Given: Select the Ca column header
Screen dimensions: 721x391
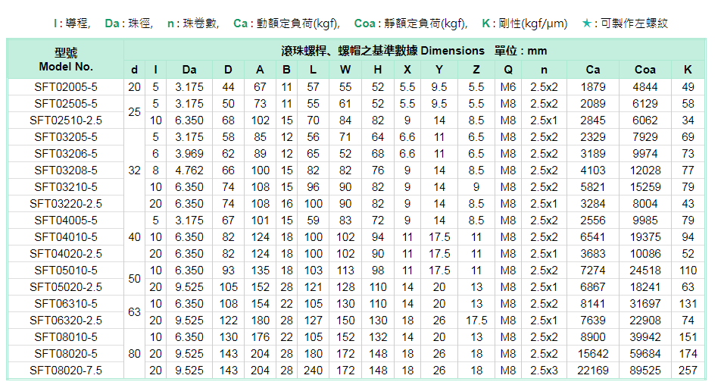Looking at the screenshot, I should [x=593, y=70].
